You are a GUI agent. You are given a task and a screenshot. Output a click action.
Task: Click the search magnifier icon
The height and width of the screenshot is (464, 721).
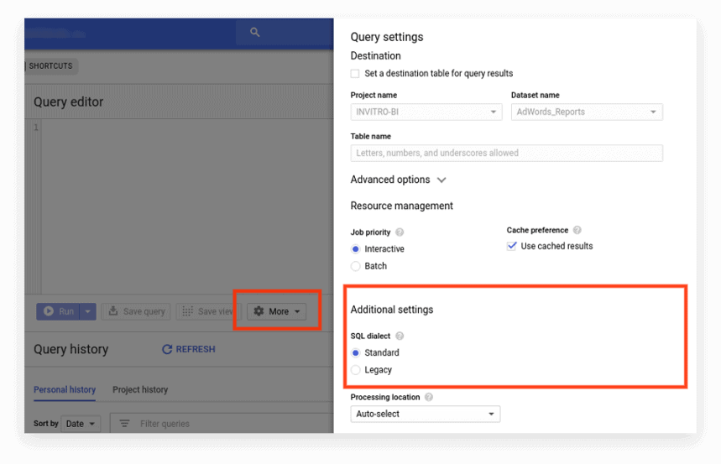255,33
